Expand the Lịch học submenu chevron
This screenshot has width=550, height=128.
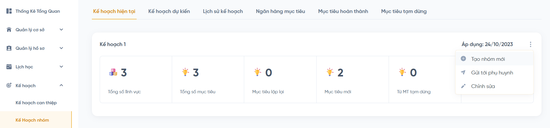[61, 67]
